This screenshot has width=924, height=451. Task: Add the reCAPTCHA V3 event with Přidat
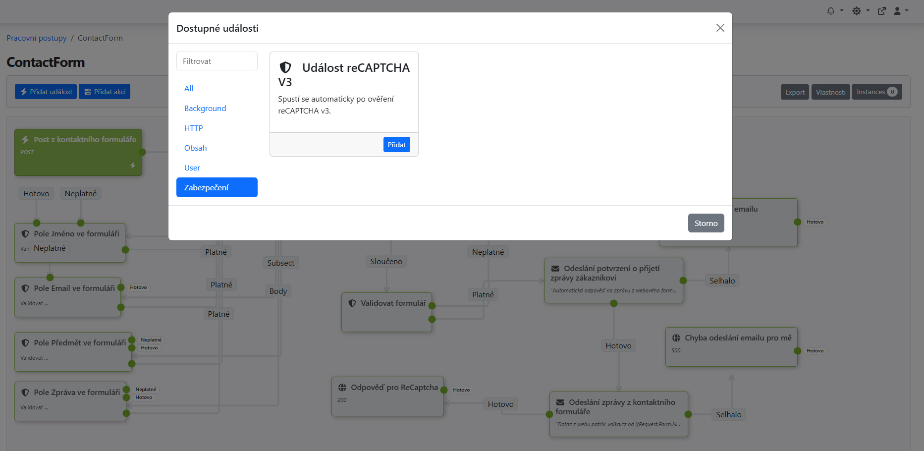pyautogui.click(x=396, y=145)
